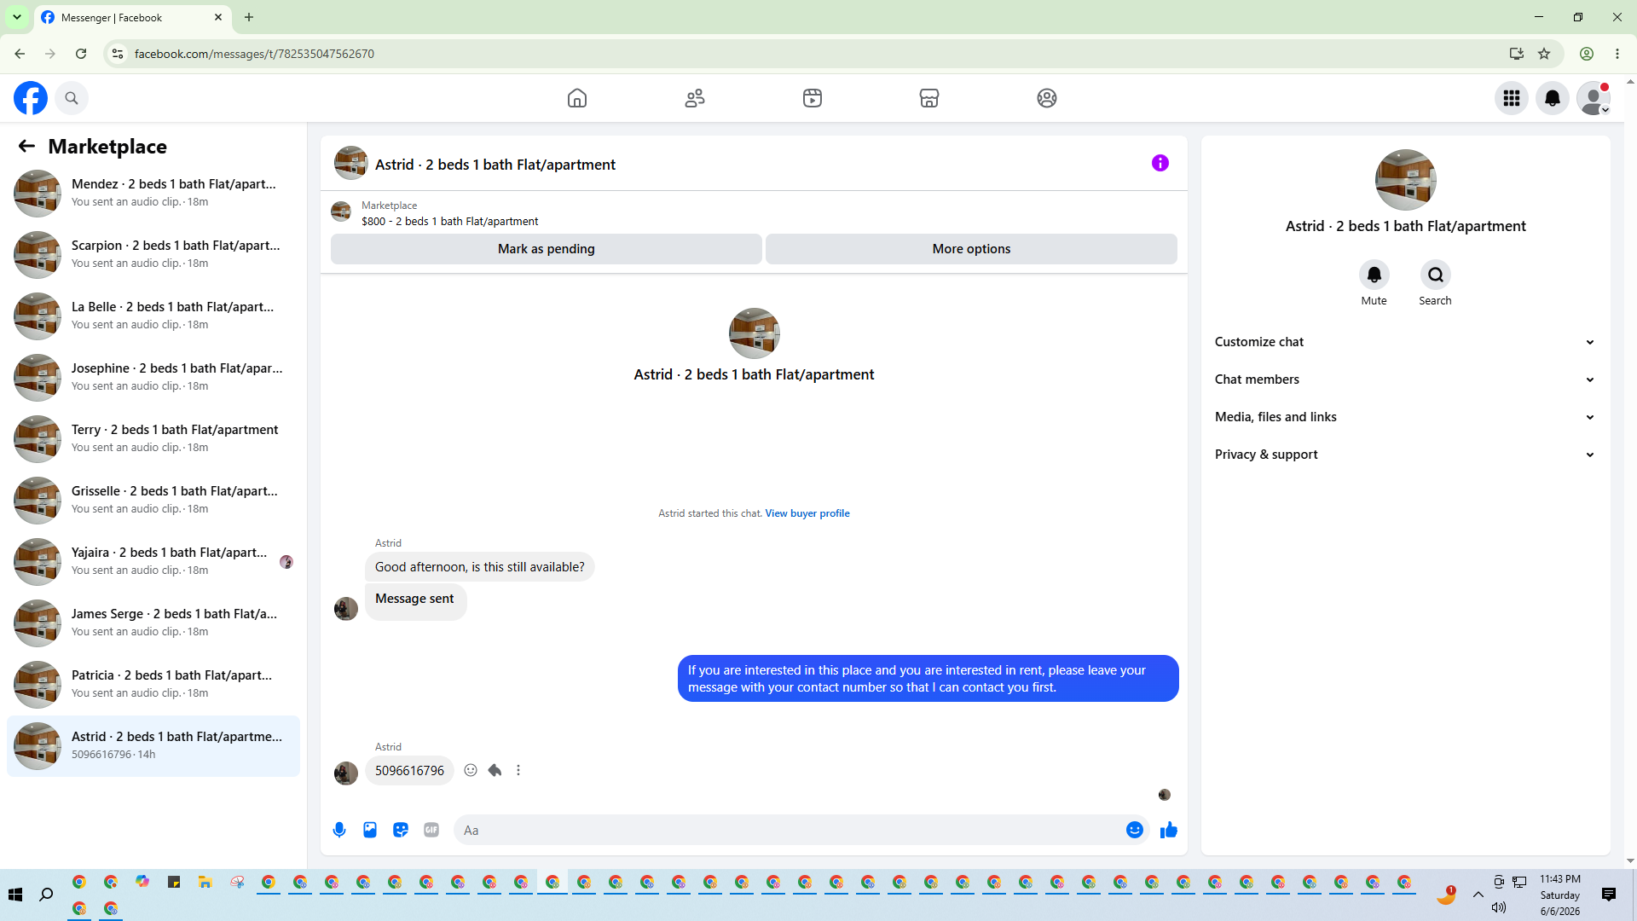Click the browser address bar URL
Screen dimensions: 1637x921
[x=254, y=54]
